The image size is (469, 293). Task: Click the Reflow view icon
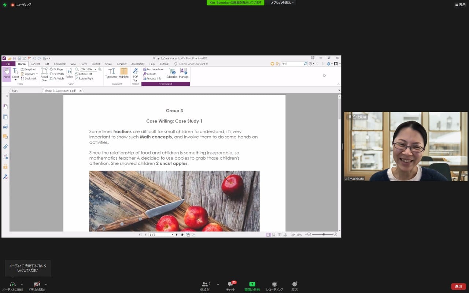coord(69,73)
